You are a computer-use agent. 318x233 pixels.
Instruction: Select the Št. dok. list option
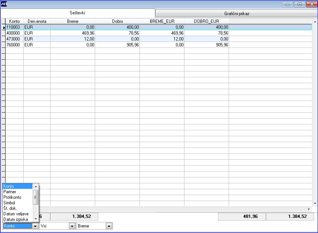tap(17, 208)
